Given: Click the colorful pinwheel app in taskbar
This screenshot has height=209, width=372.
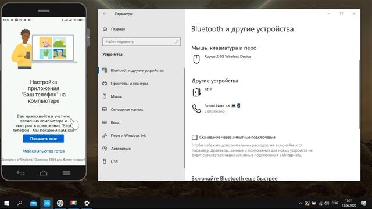Looking at the screenshot, I should 60,203.
